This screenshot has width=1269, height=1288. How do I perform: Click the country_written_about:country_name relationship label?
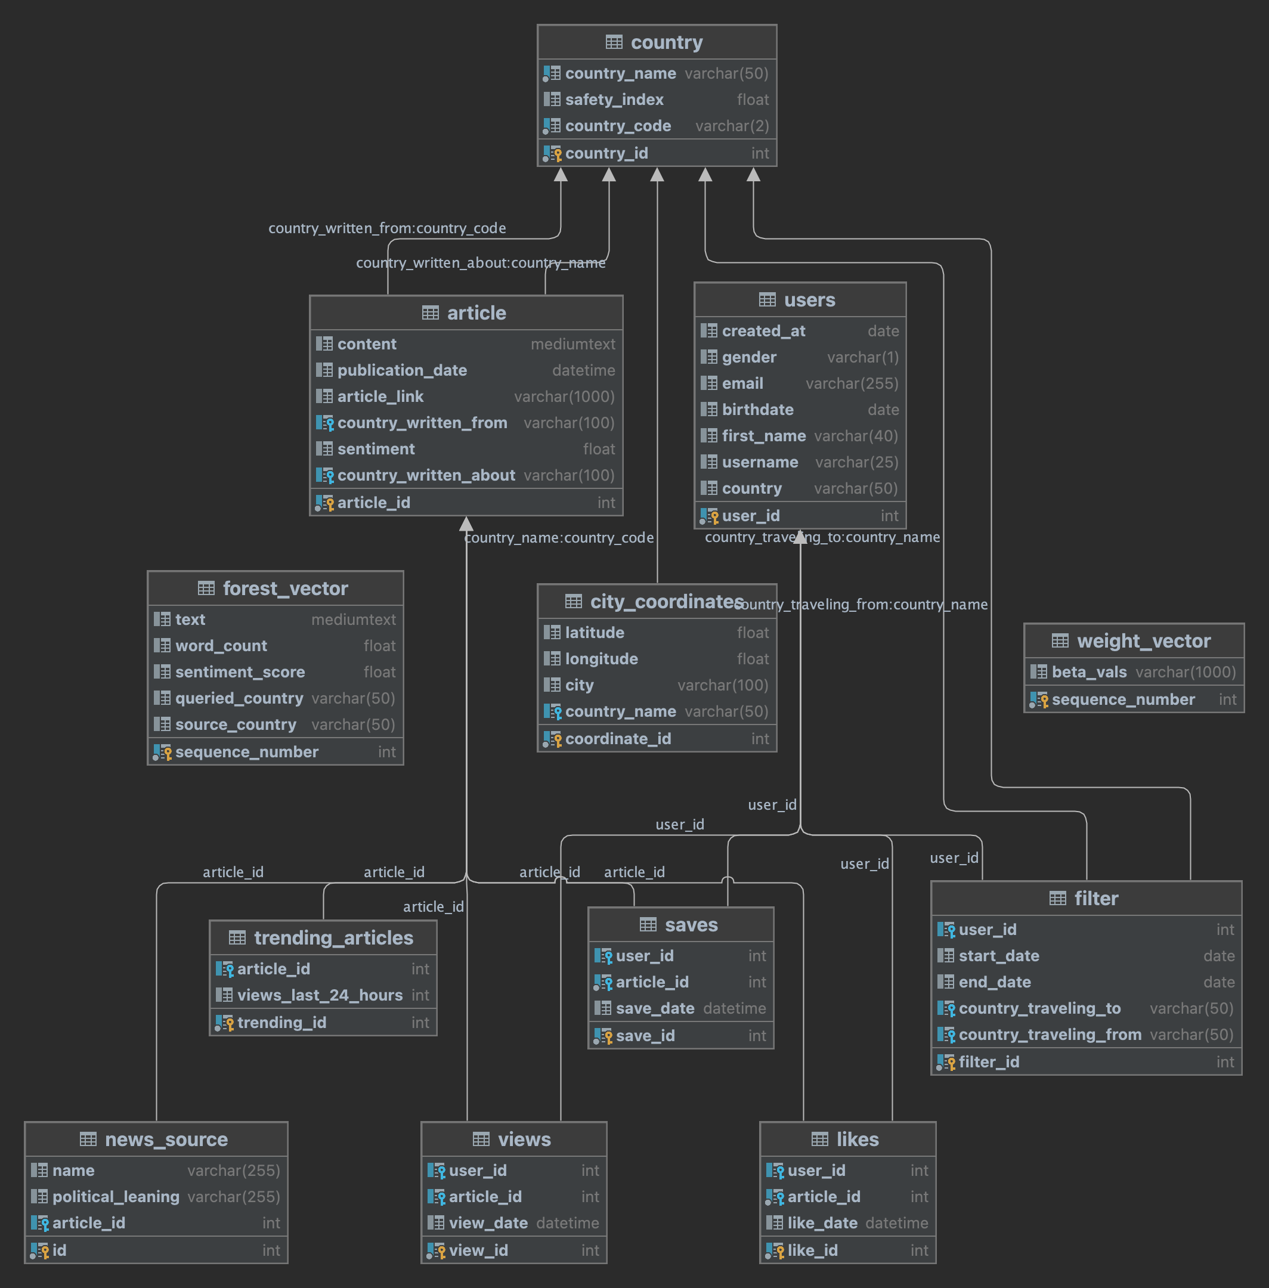(481, 263)
